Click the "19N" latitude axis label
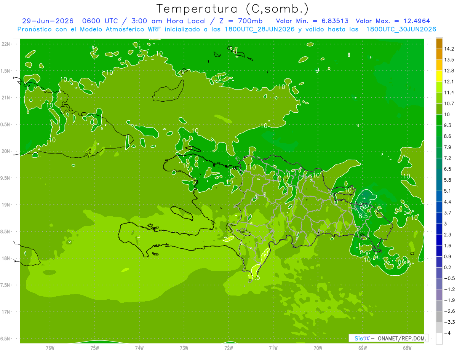The image size is (457, 353). (x=6, y=205)
